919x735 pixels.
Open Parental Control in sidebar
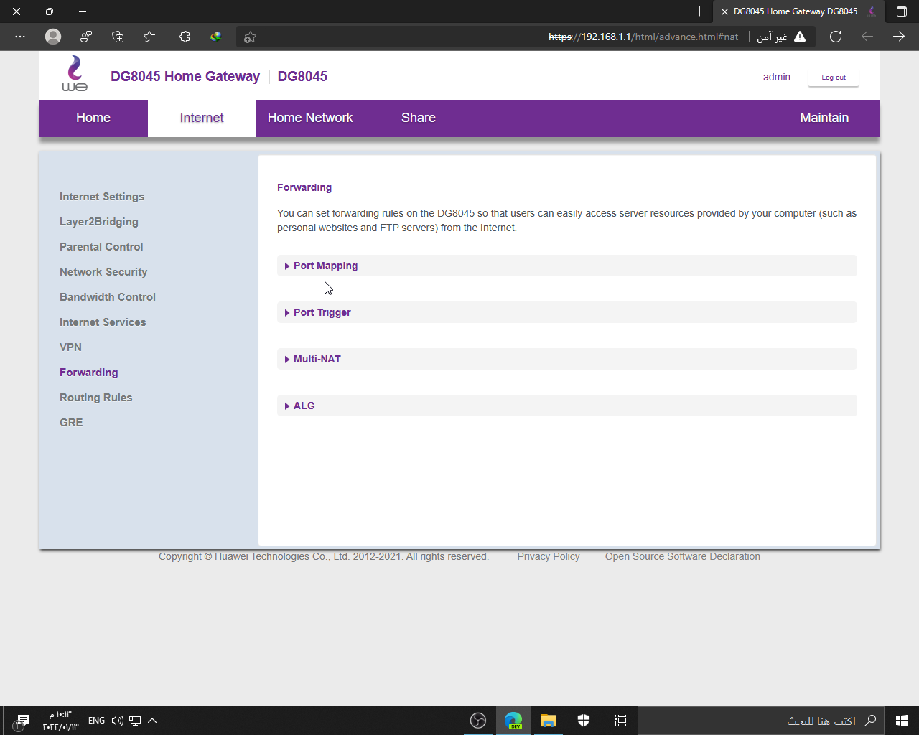101,247
